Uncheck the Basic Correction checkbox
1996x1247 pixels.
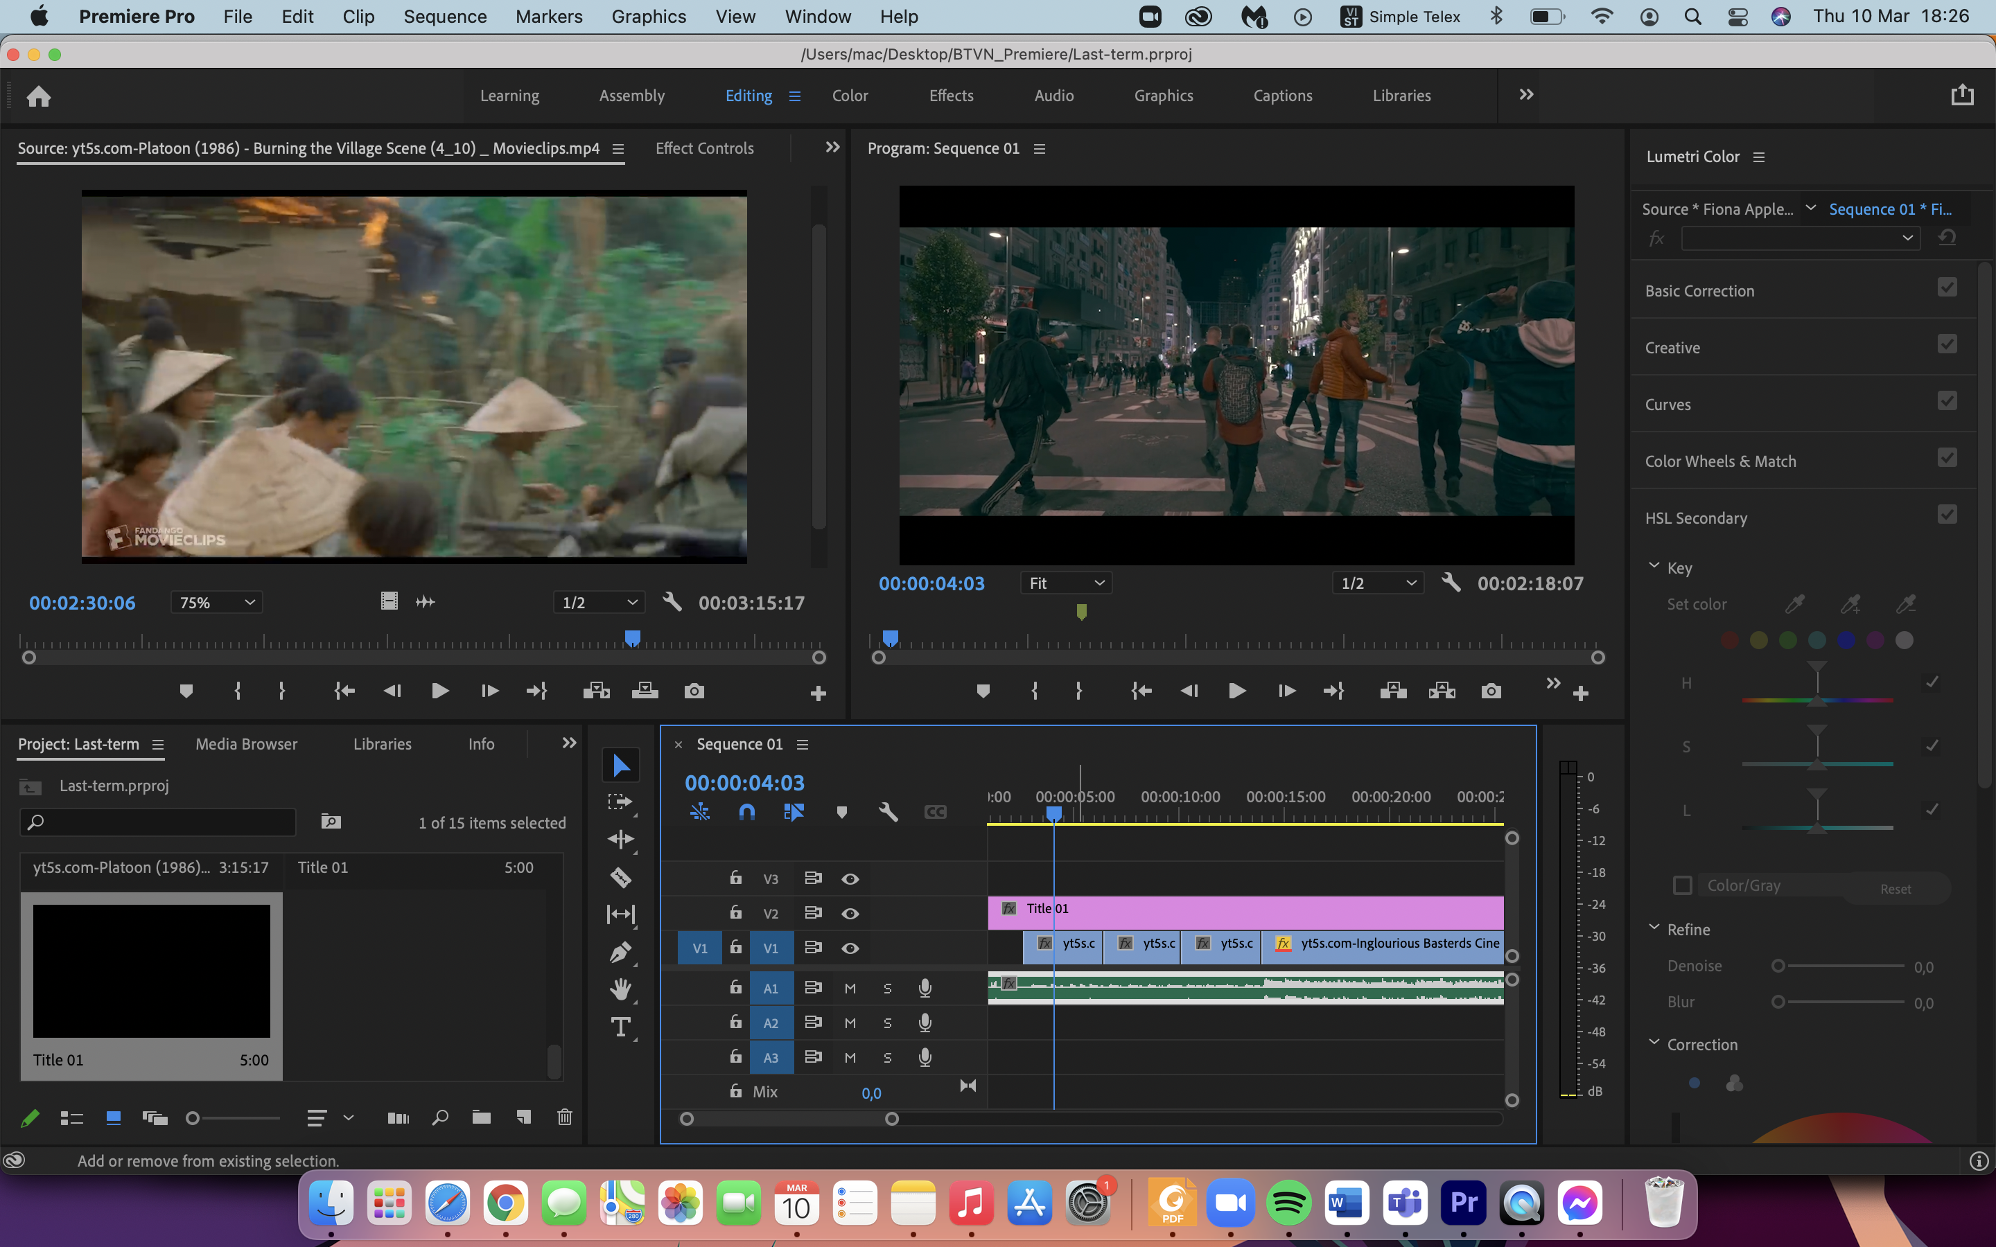1947,287
